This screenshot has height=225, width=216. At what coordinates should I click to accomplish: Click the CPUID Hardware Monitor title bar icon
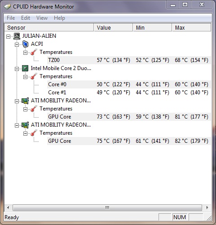click(7, 7)
